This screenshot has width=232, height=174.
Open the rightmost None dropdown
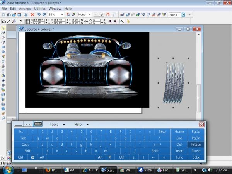point(183,15)
